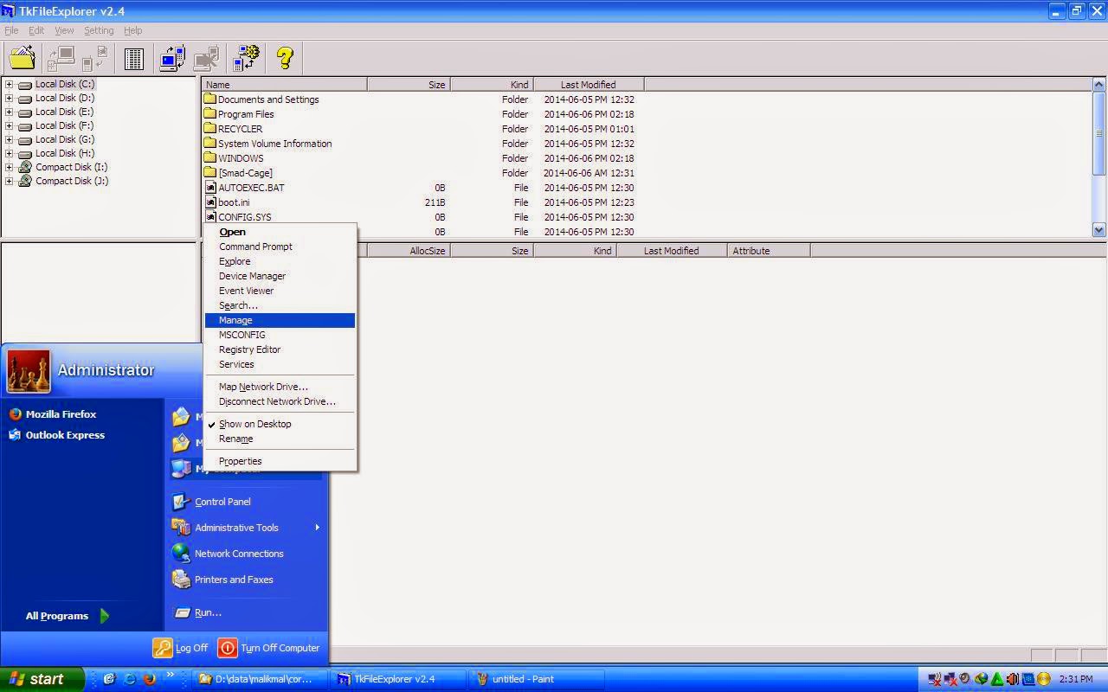Expand the Compact Disk (I:) tree node

(9, 167)
